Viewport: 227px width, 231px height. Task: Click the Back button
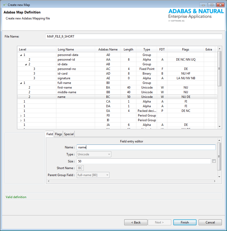pos(136,222)
